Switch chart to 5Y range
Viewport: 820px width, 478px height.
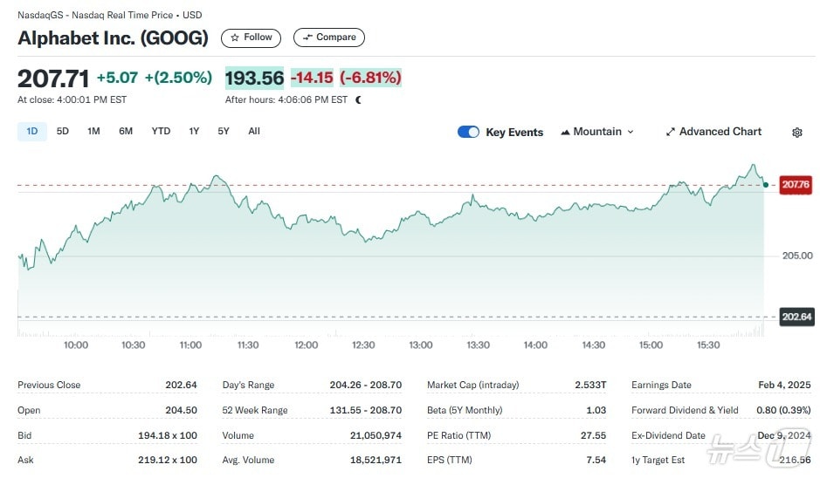[224, 132]
